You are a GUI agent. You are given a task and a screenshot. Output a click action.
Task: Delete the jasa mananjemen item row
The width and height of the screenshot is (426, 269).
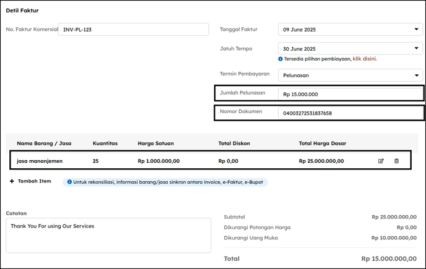(396, 161)
